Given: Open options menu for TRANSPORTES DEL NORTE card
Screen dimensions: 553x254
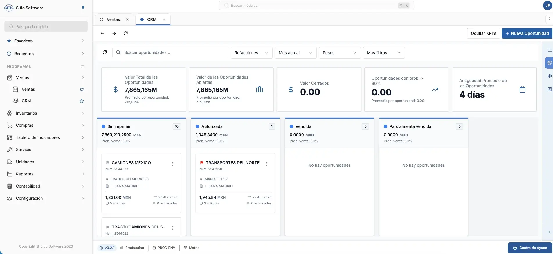Looking at the screenshot, I should point(267,164).
